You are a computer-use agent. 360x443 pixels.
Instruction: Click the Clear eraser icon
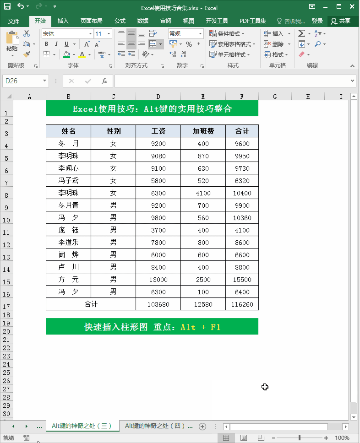(x=302, y=54)
